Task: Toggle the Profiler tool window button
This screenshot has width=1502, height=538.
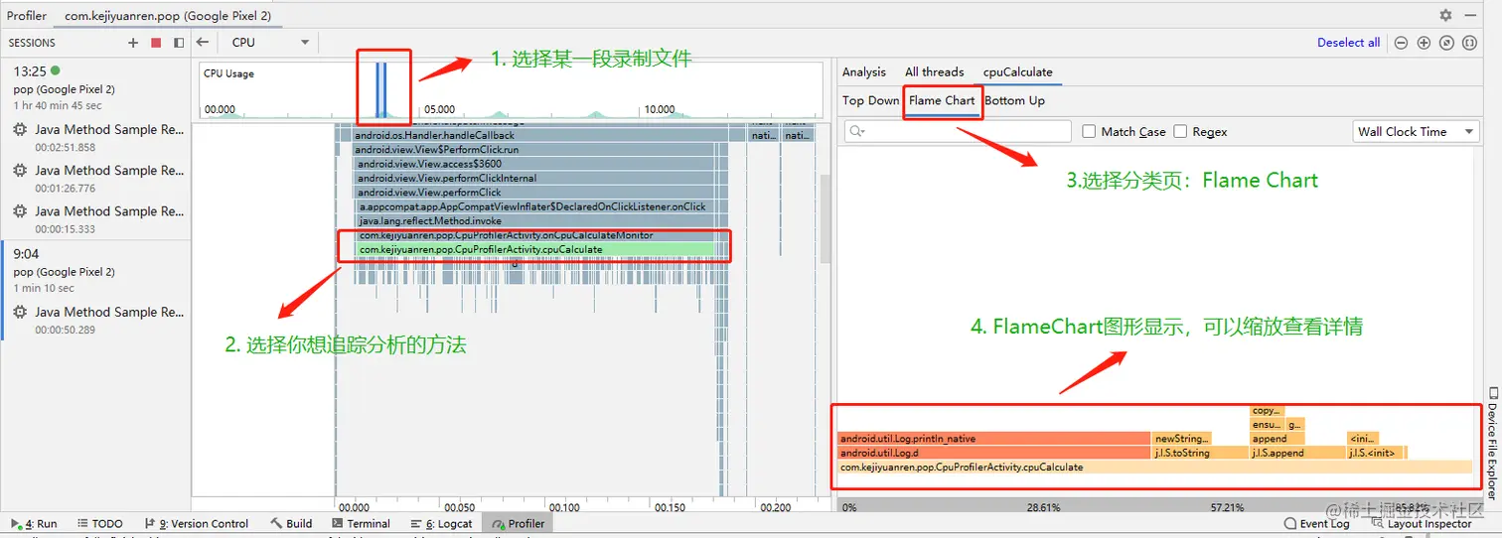Action: (x=518, y=523)
